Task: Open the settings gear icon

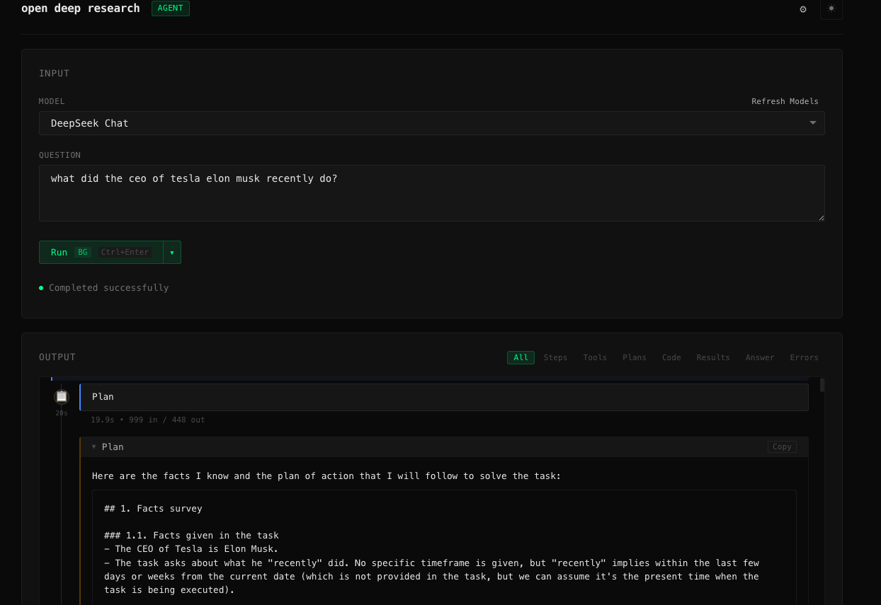Action: pyautogui.click(x=802, y=9)
